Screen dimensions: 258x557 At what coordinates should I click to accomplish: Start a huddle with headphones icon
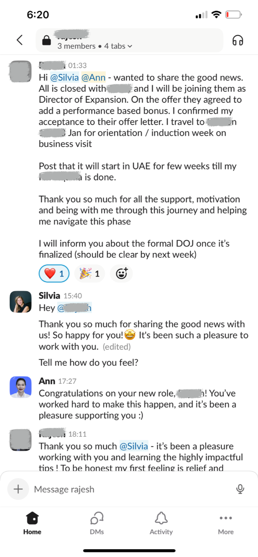point(238,40)
